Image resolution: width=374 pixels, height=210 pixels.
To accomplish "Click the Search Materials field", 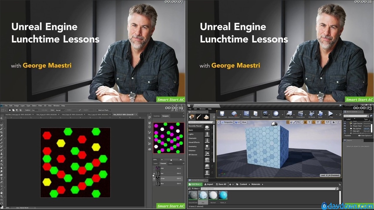I will pyautogui.click(x=269, y=189).
